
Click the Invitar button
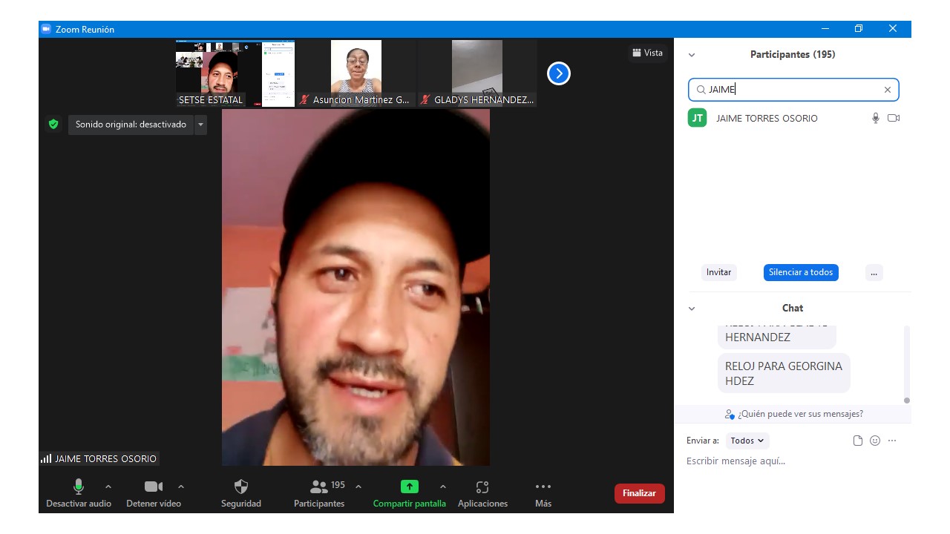(x=718, y=272)
